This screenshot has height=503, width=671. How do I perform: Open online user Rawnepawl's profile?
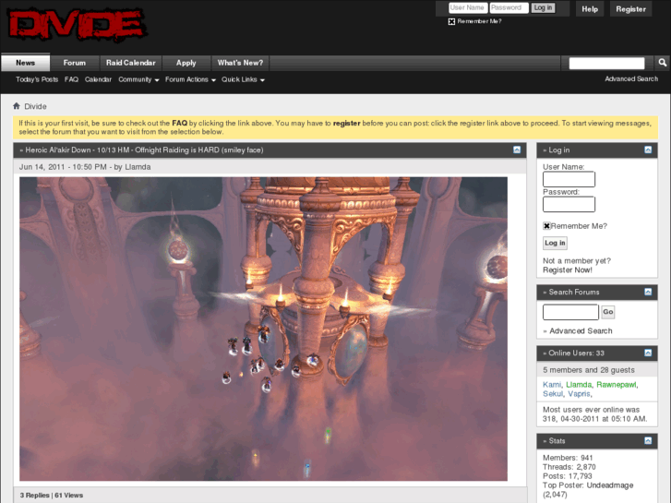click(x=617, y=385)
